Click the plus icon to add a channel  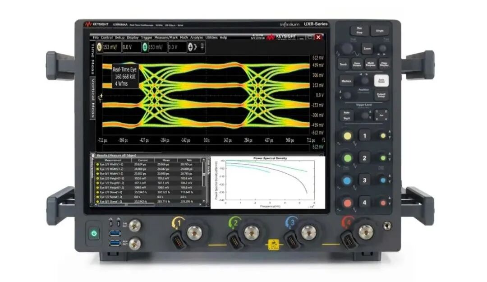(x=190, y=47)
